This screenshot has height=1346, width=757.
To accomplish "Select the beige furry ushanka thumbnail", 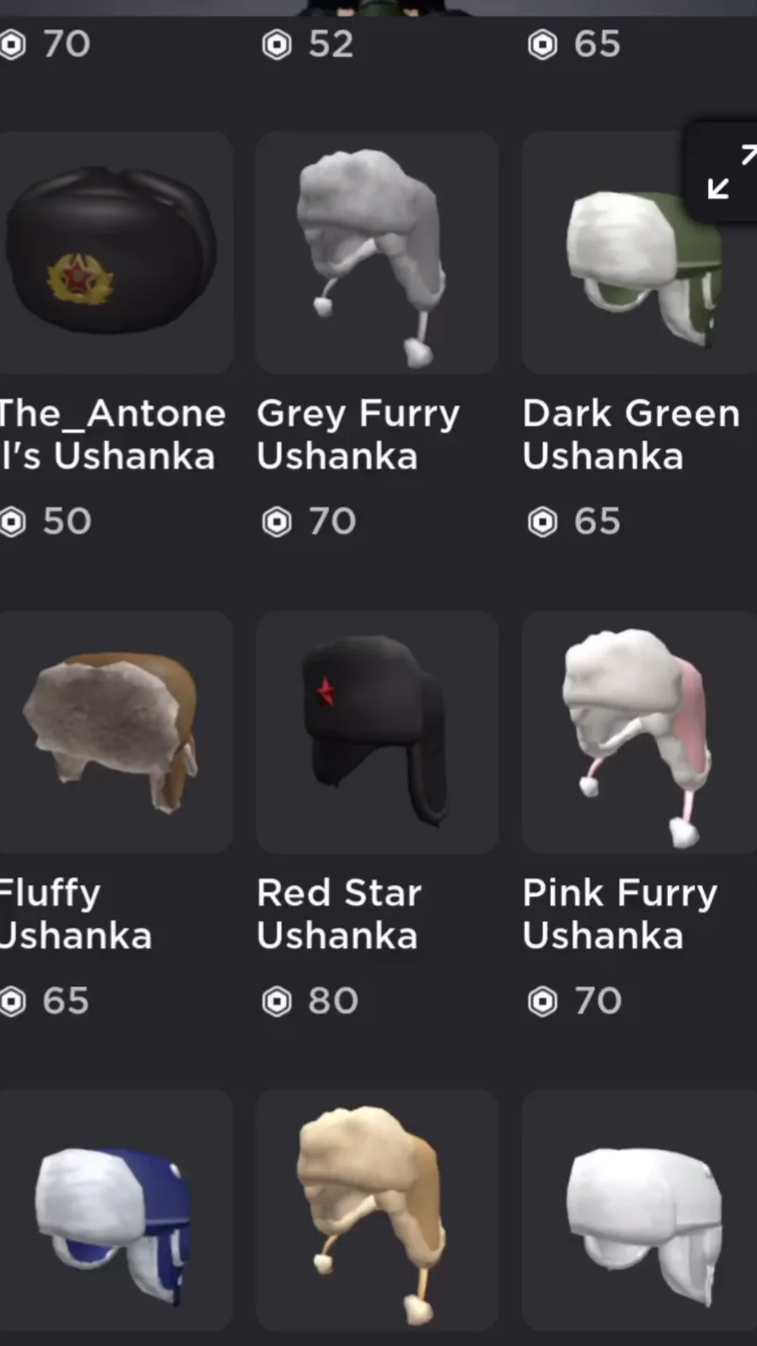I will point(377,1210).
